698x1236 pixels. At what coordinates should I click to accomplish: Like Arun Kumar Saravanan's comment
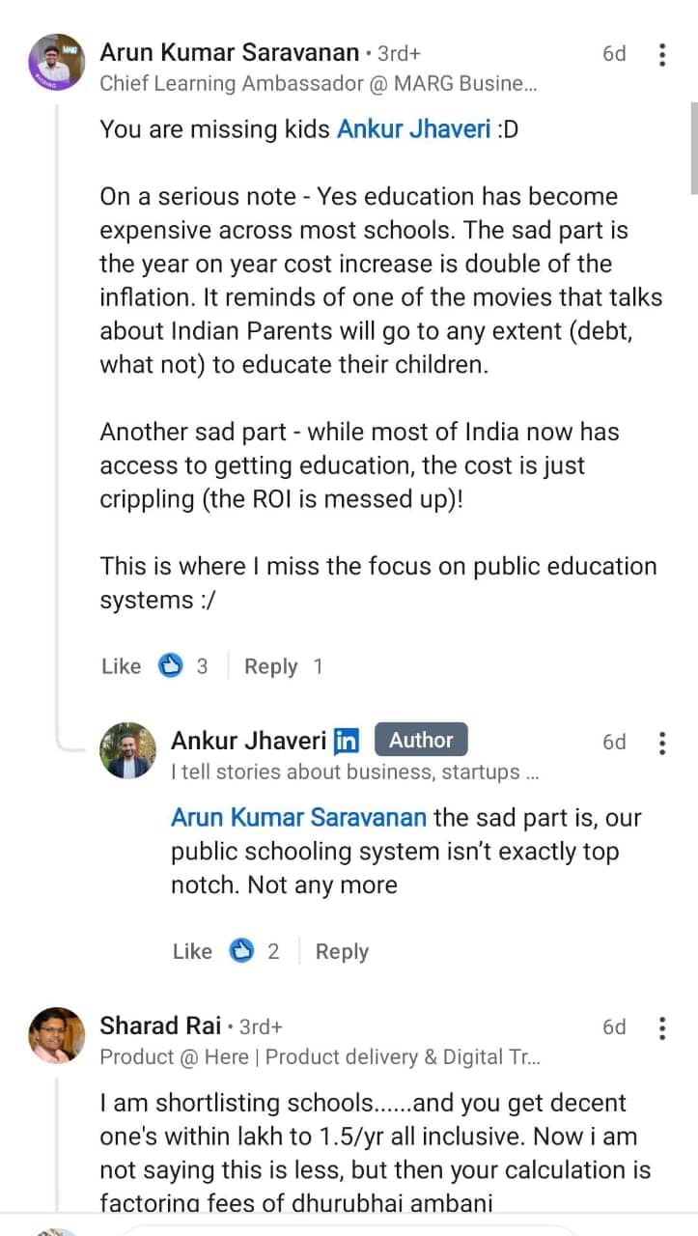(121, 666)
